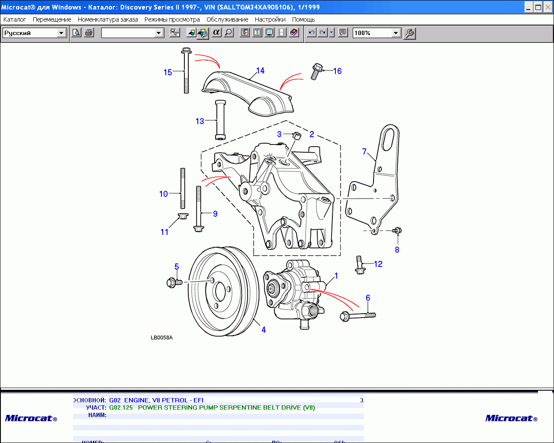Select part callout number 3 on diagram
The height and width of the screenshot is (443, 554).
point(279,134)
